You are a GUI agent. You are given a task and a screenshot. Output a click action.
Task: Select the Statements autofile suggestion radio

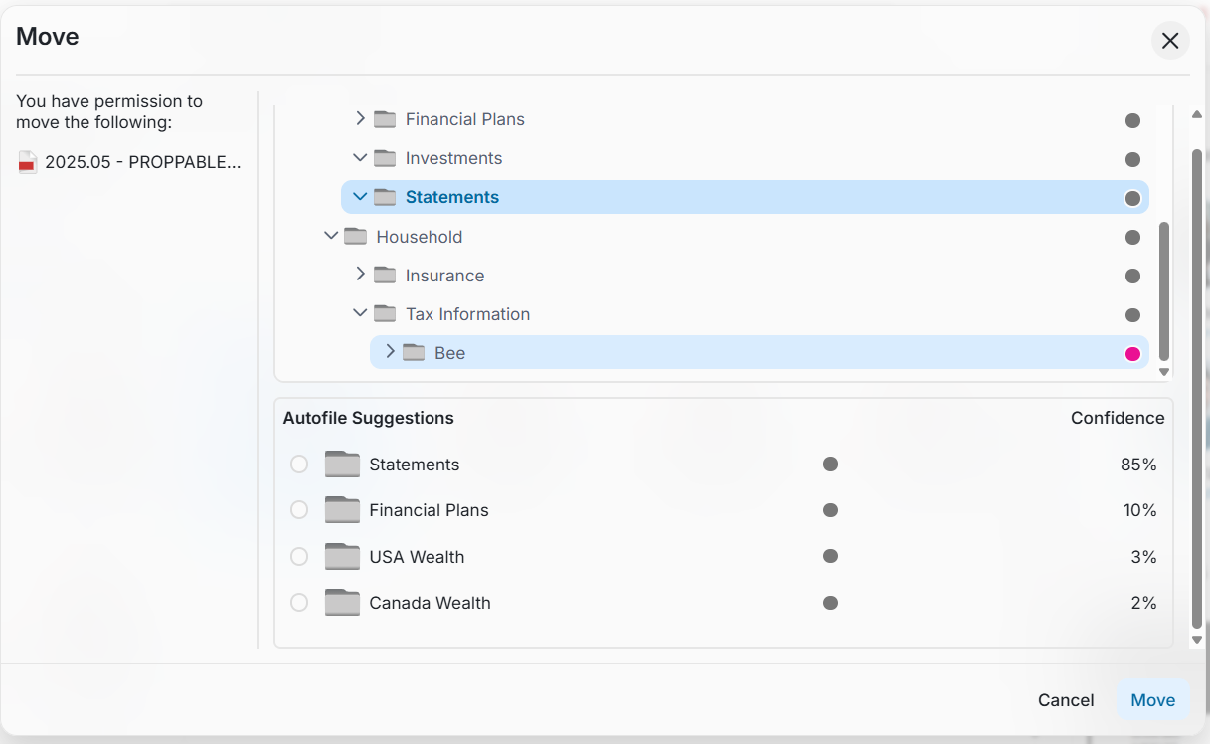pyautogui.click(x=299, y=465)
